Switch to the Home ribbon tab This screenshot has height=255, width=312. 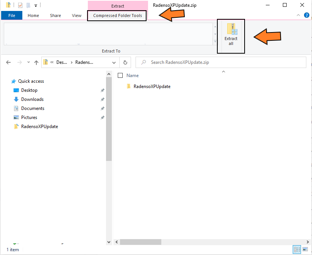click(33, 15)
